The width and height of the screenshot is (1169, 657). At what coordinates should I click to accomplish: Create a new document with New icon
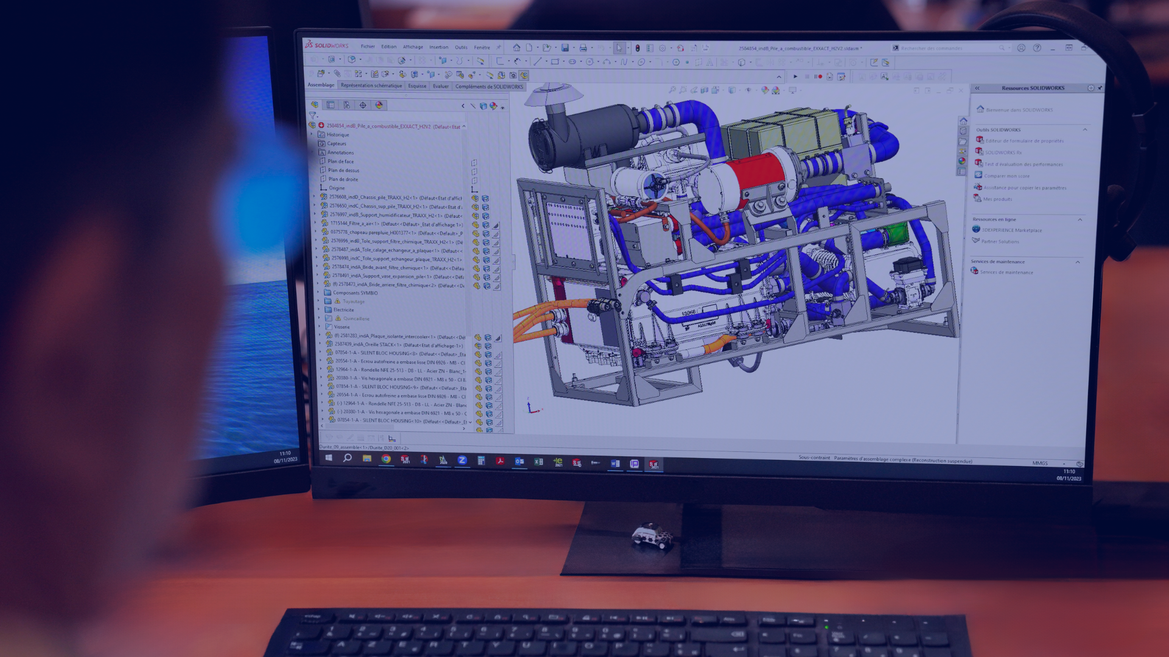529,47
